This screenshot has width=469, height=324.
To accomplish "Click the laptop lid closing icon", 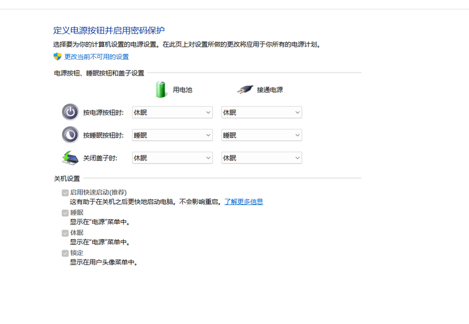I will [x=70, y=158].
